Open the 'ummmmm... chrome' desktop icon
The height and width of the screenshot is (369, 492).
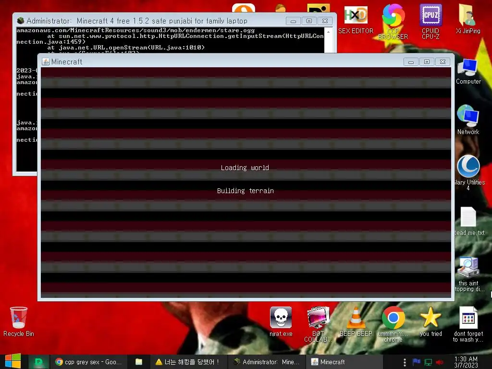pos(393,324)
